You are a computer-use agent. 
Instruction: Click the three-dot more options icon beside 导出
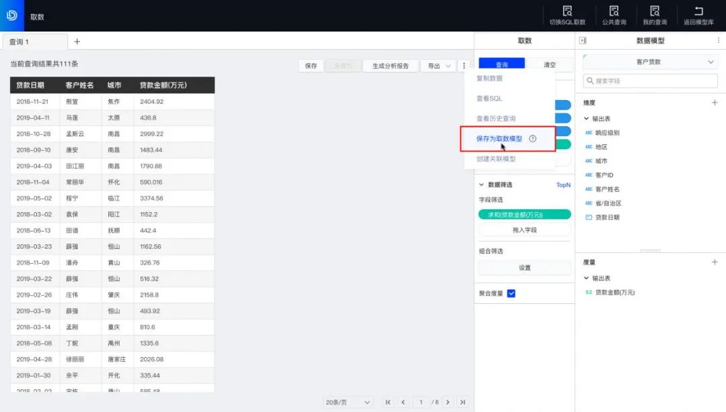(x=464, y=66)
